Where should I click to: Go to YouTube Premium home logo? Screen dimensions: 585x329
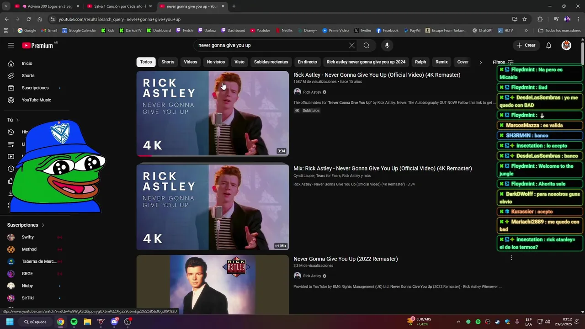[38, 45]
